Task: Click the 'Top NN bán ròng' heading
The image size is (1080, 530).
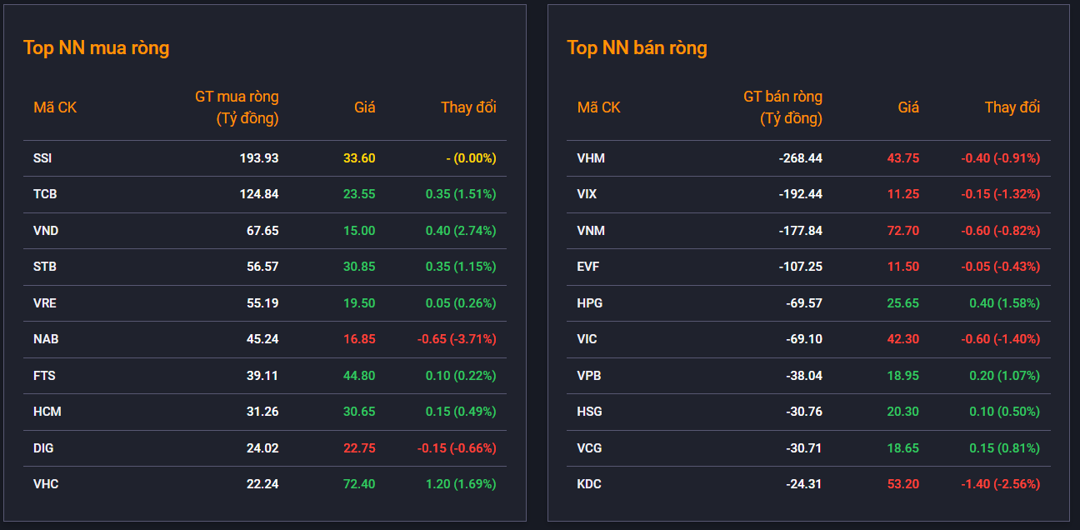Action: (x=637, y=47)
